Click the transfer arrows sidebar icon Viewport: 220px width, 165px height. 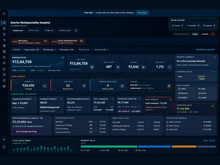pyautogui.click(x=4, y=57)
